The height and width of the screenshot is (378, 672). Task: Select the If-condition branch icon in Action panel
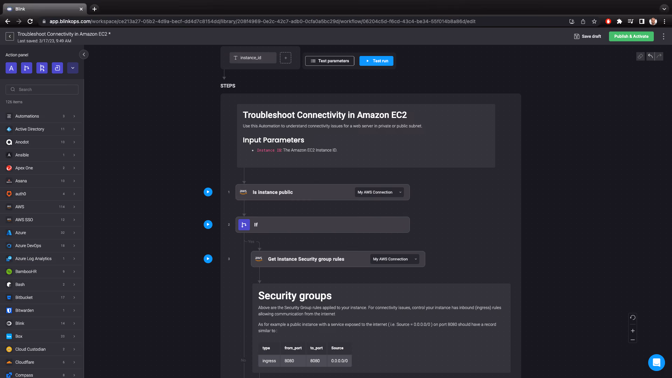coord(27,68)
